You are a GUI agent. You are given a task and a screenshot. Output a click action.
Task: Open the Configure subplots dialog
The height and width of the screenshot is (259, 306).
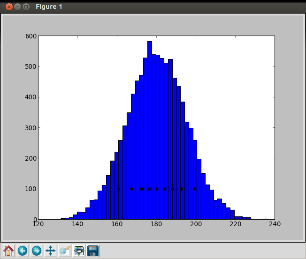coord(79,251)
